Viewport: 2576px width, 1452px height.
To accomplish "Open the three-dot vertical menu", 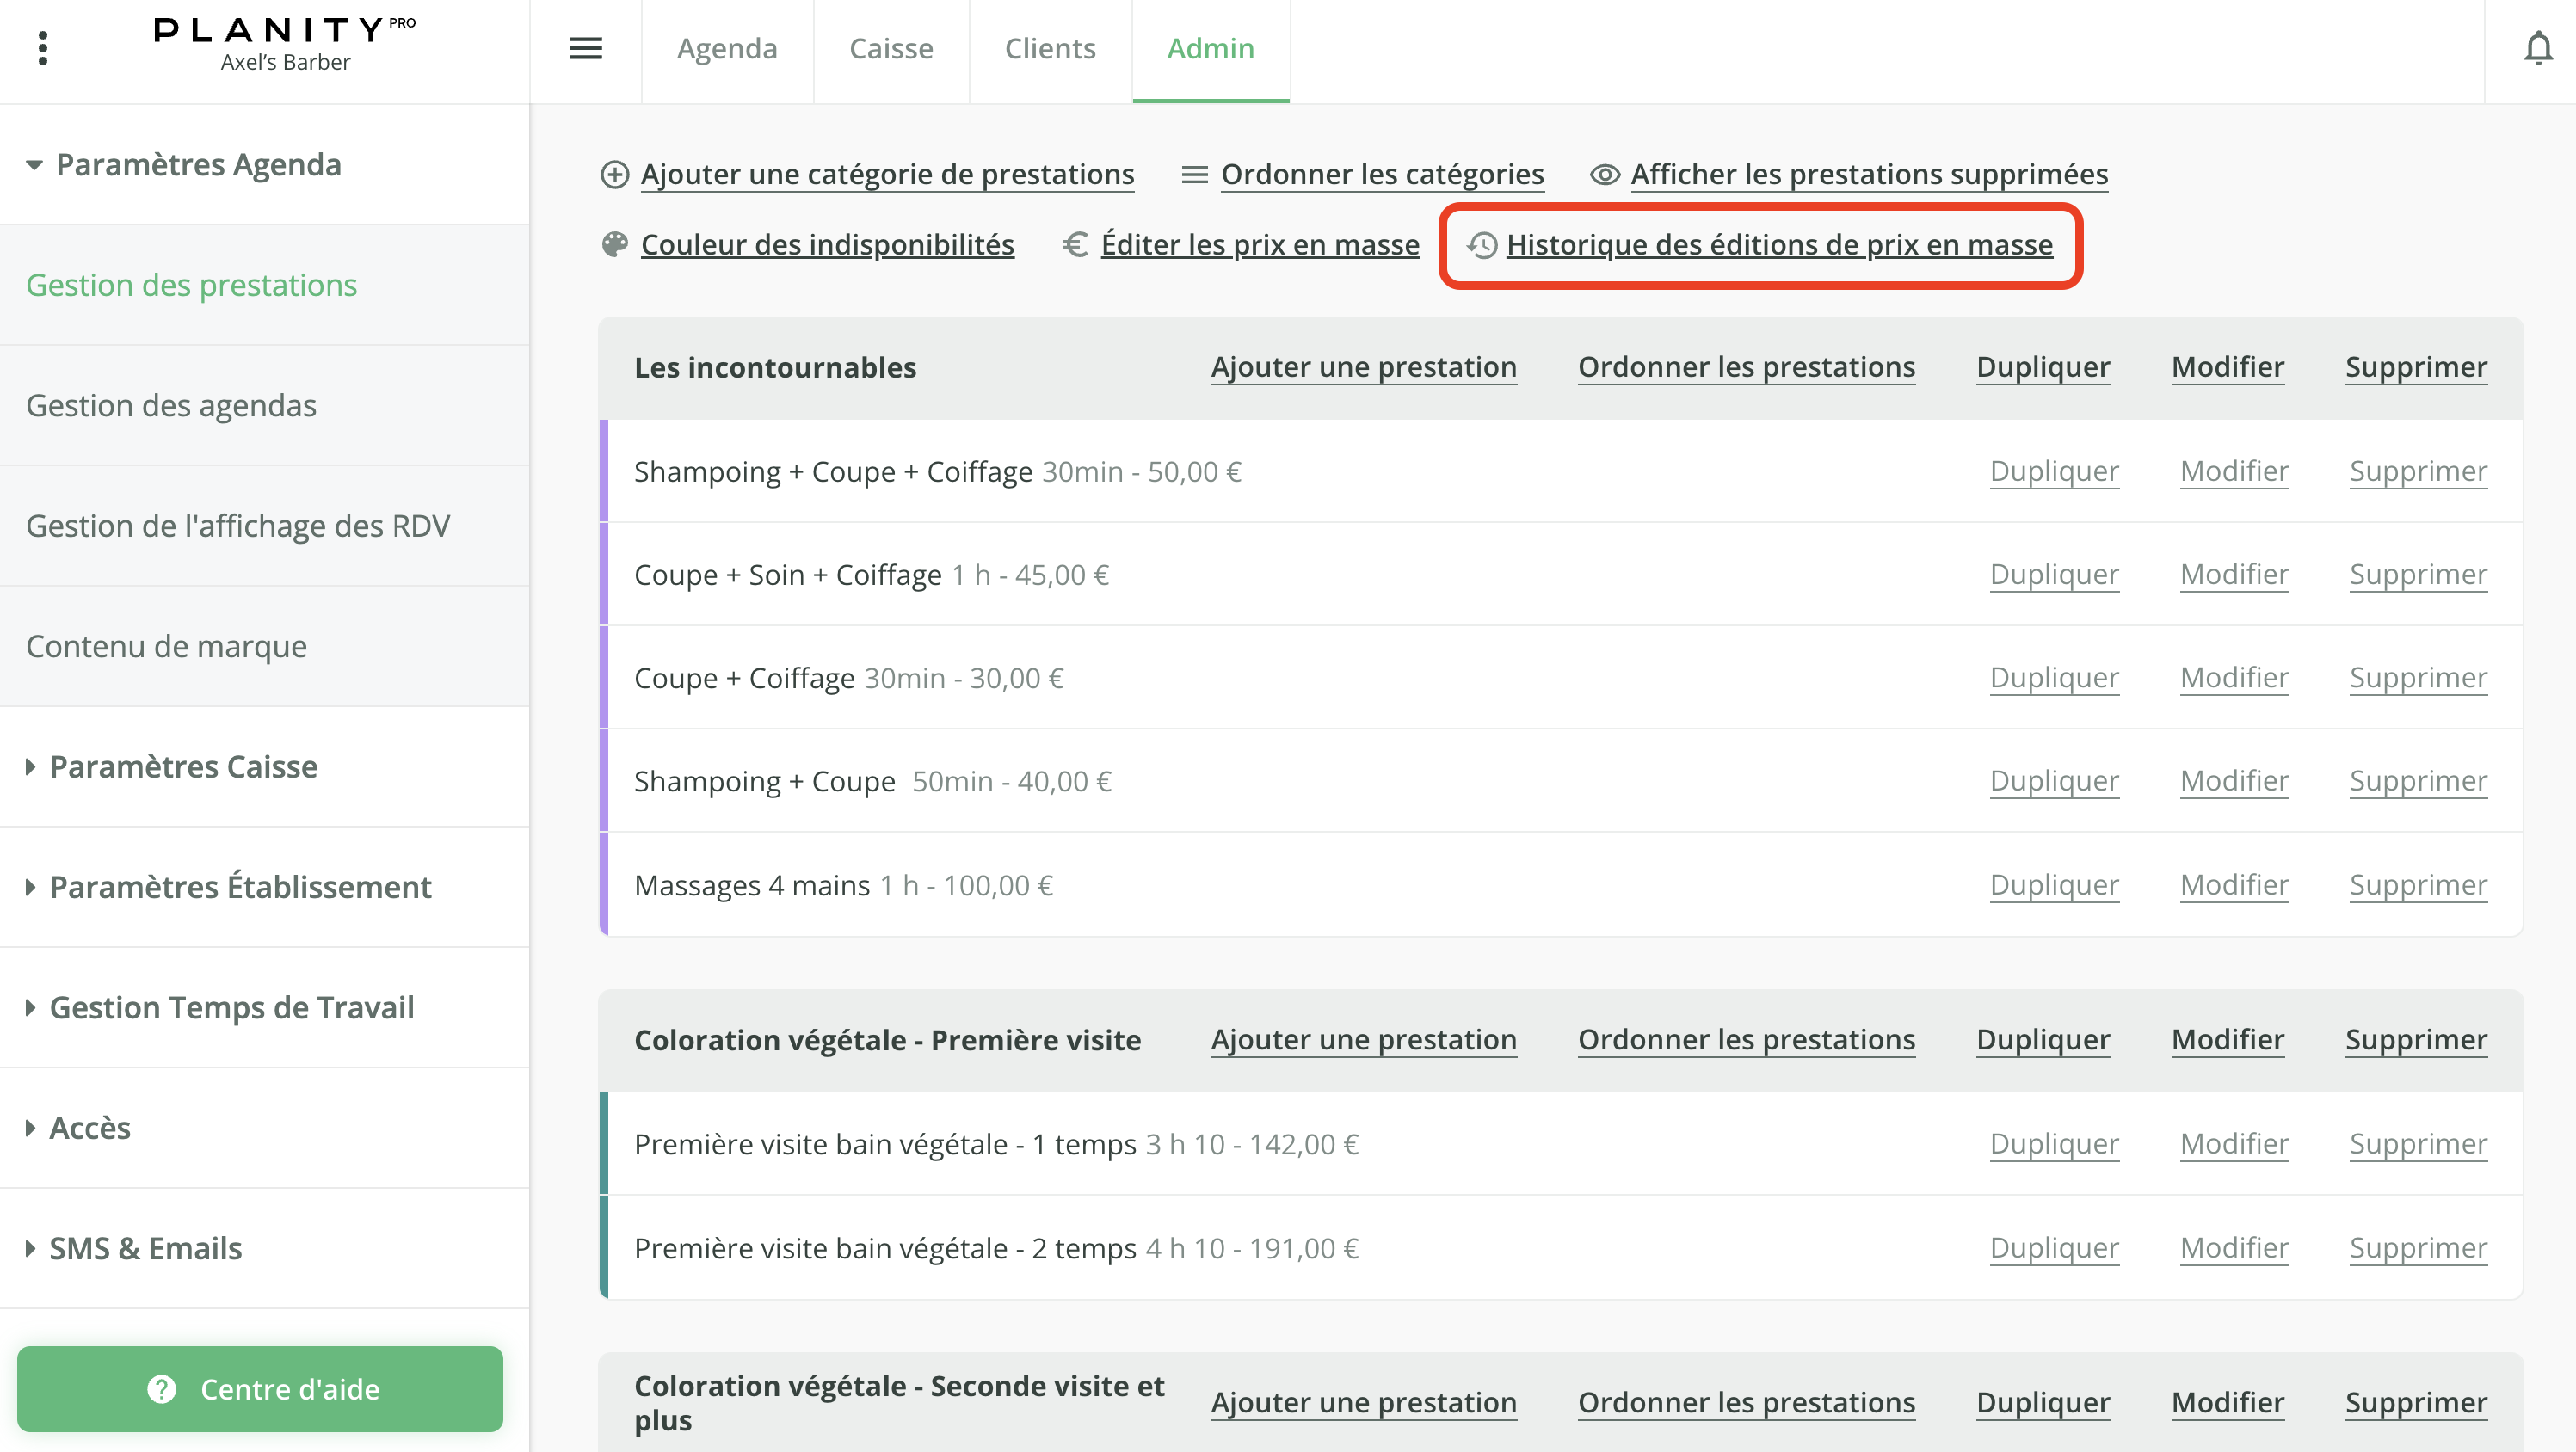I will [42, 48].
